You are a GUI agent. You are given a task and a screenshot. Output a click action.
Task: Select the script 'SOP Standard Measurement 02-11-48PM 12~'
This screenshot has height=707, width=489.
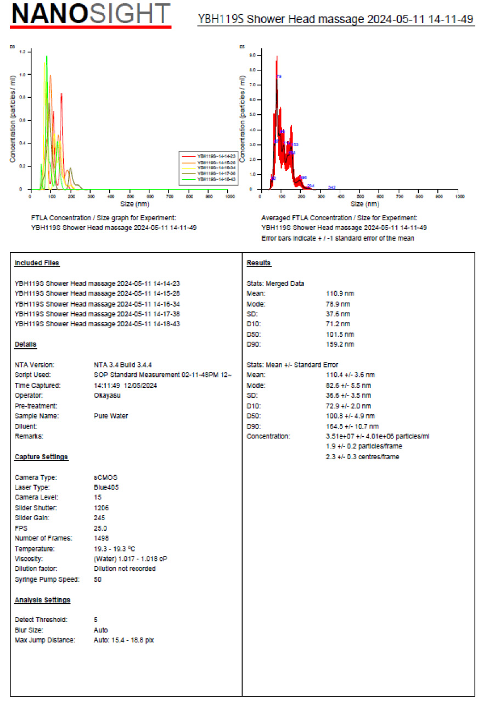[163, 375]
